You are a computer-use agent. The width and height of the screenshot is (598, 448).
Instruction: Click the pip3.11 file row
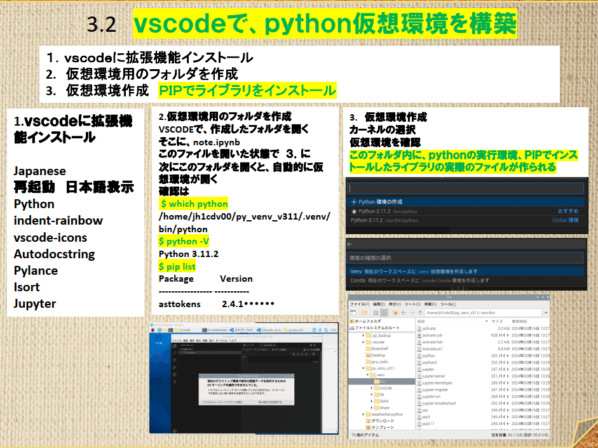point(483,424)
